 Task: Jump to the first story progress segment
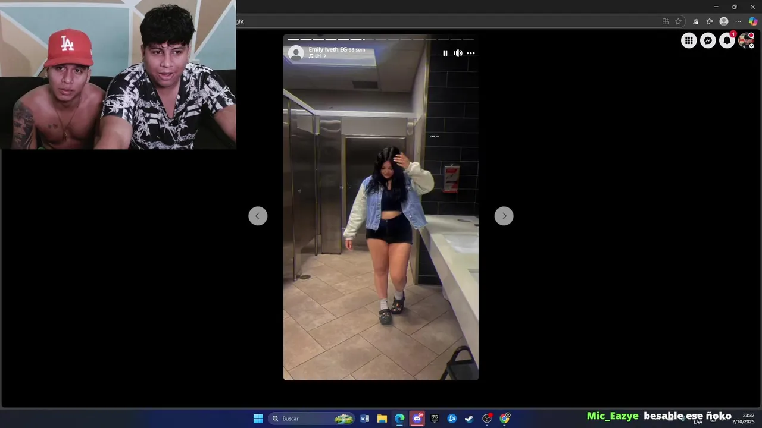293,40
